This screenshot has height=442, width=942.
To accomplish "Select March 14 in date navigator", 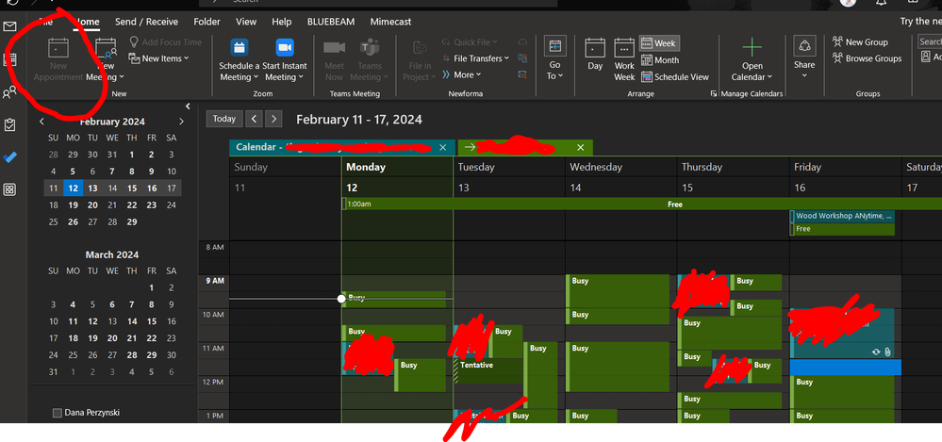I will [132, 321].
